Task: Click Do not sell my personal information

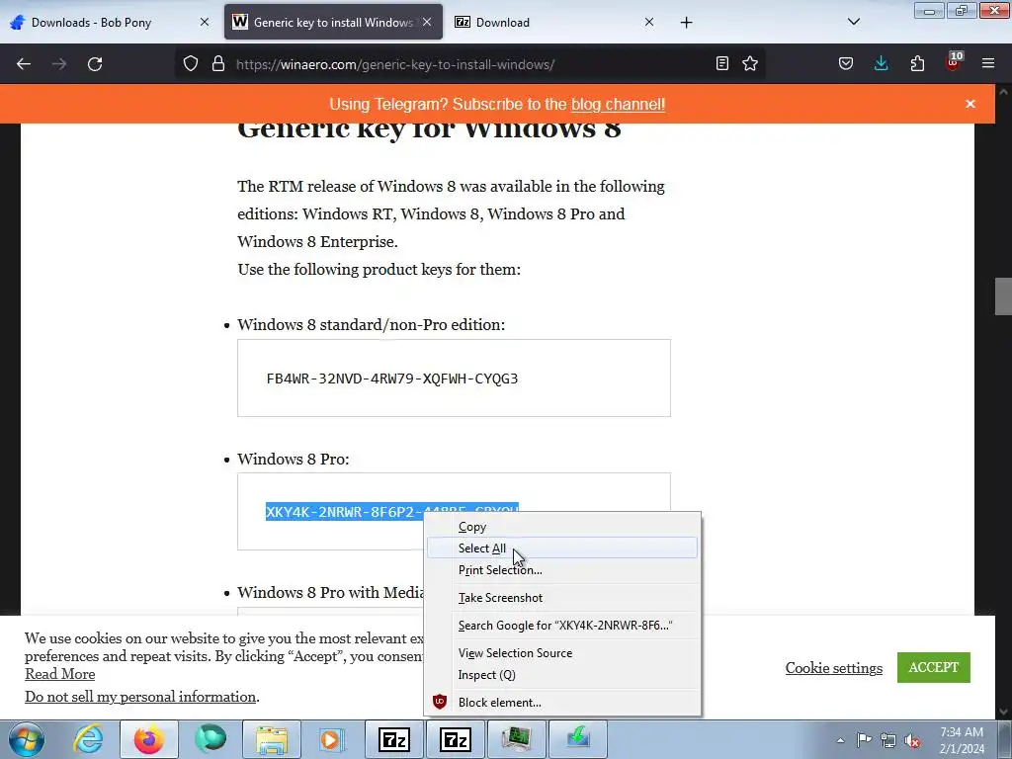Action: 140,697
